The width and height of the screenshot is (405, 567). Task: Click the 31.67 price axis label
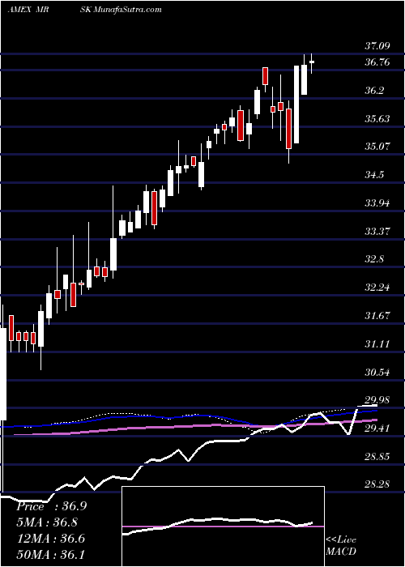[377, 316]
